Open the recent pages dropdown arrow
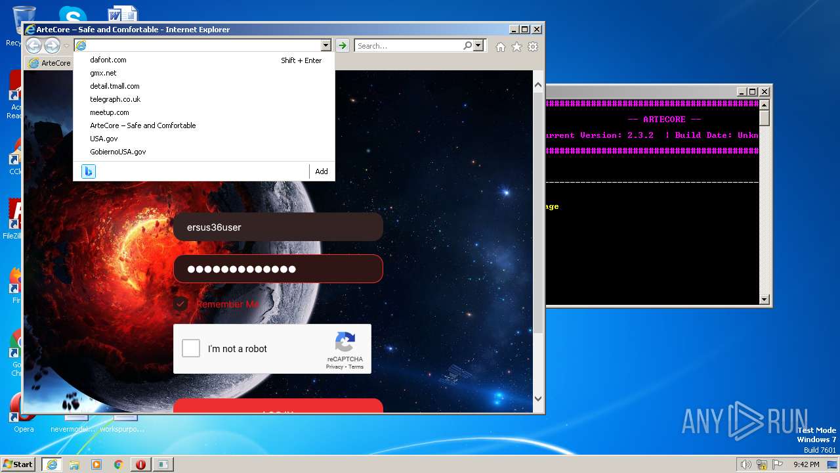 pyautogui.click(x=66, y=46)
